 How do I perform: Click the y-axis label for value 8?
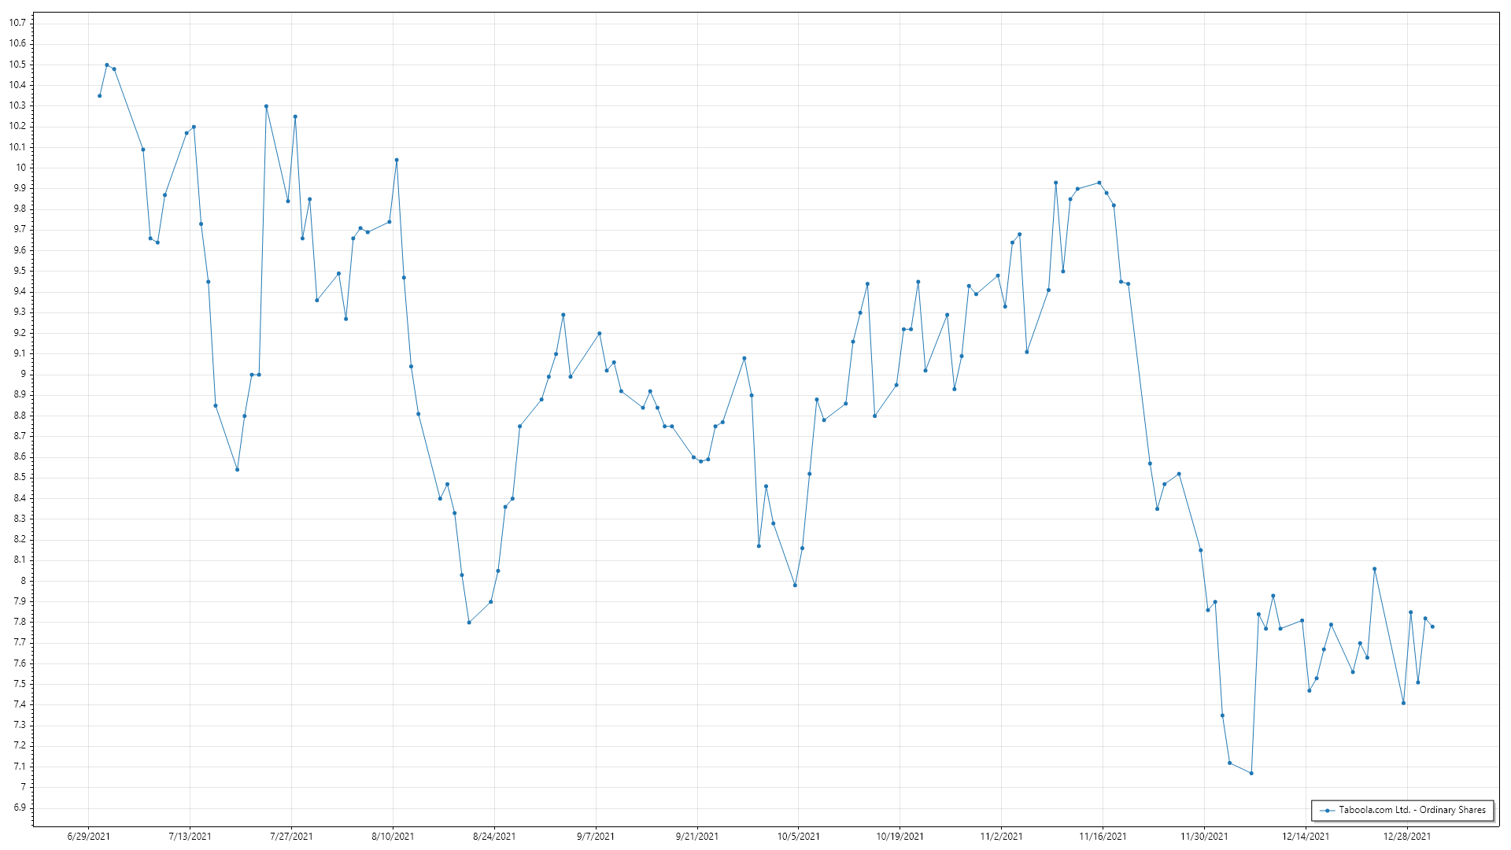23,581
